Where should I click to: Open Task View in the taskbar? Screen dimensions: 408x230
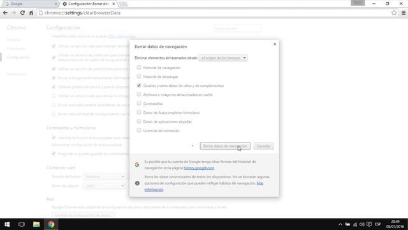point(22,224)
